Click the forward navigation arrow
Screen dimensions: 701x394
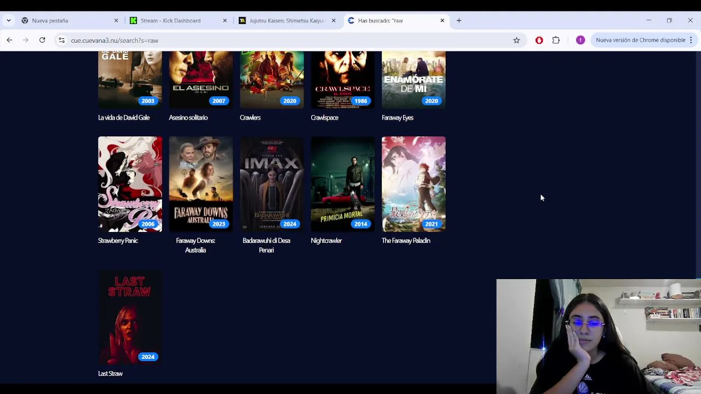tap(26, 40)
